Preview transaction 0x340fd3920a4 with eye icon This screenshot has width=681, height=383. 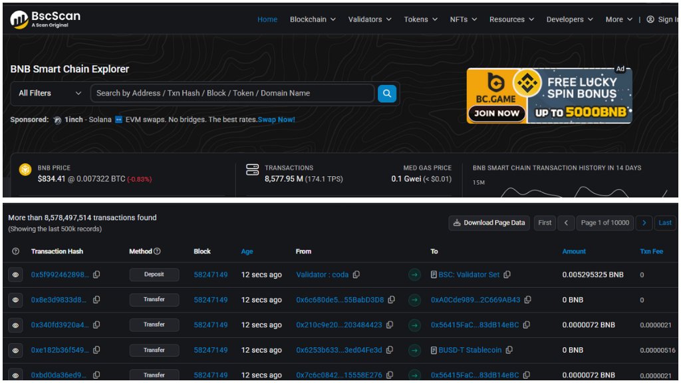pyautogui.click(x=16, y=324)
